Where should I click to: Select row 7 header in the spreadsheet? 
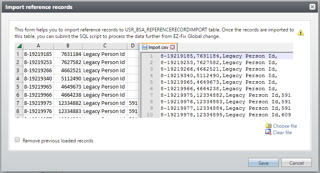click(x=18, y=103)
